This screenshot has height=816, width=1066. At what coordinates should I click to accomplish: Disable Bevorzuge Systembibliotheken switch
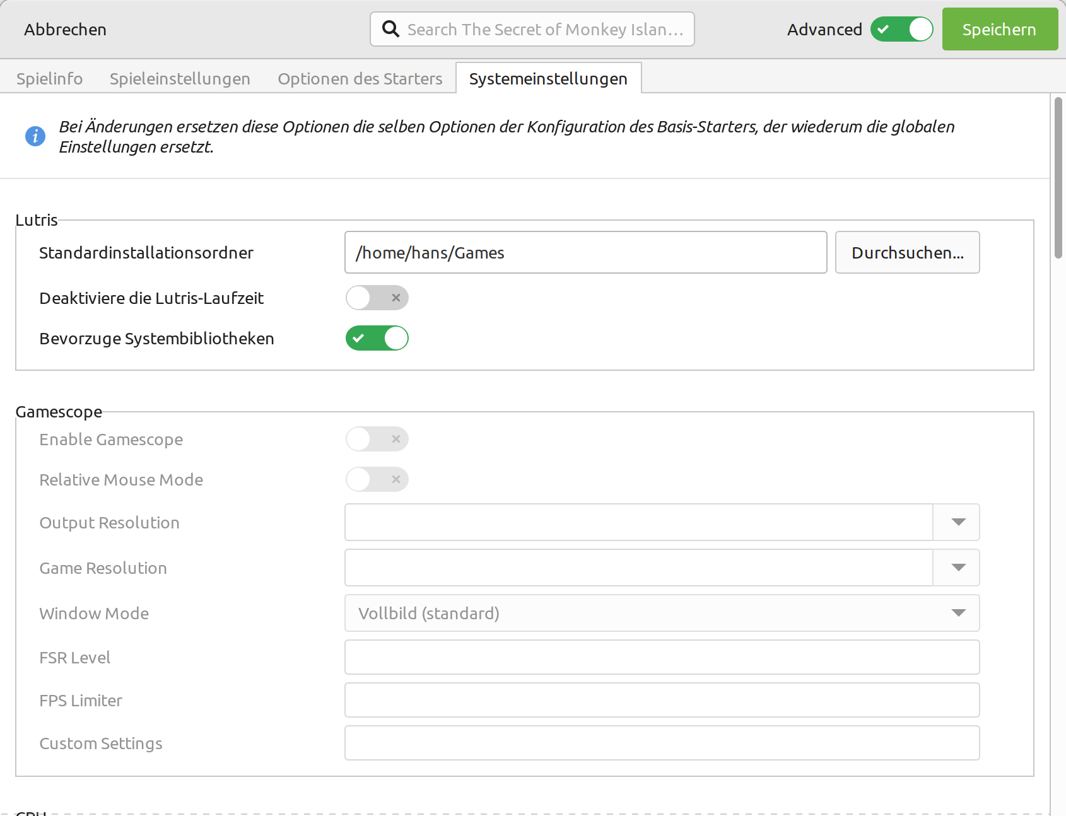(377, 338)
